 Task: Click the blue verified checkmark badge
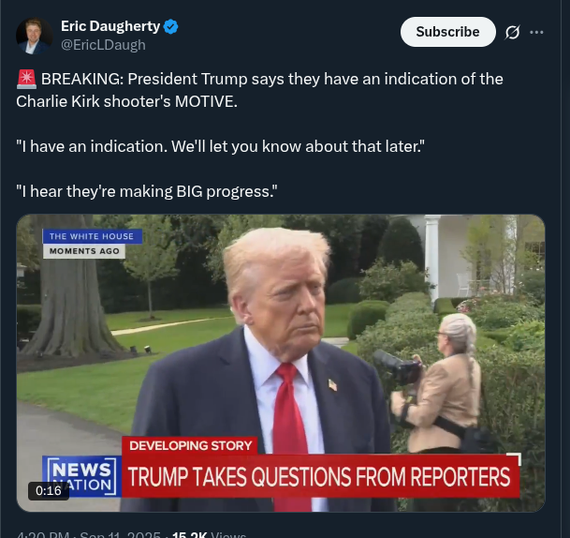pos(171,27)
